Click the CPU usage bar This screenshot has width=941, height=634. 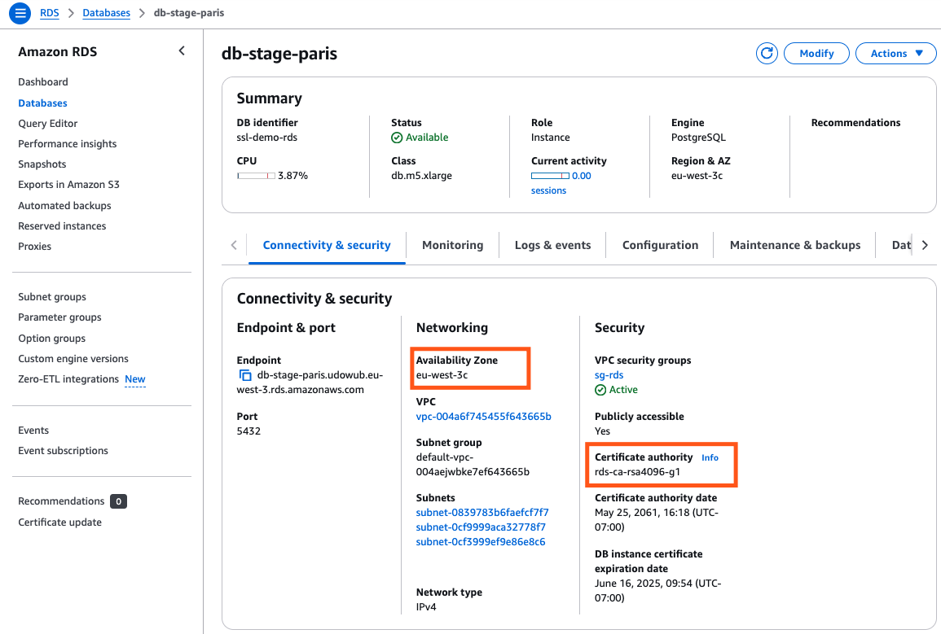tap(257, 176)
